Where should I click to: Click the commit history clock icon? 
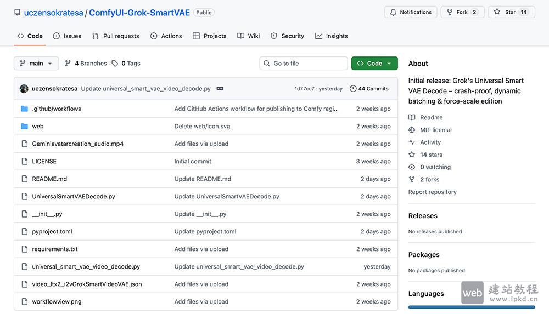point(353,89)
